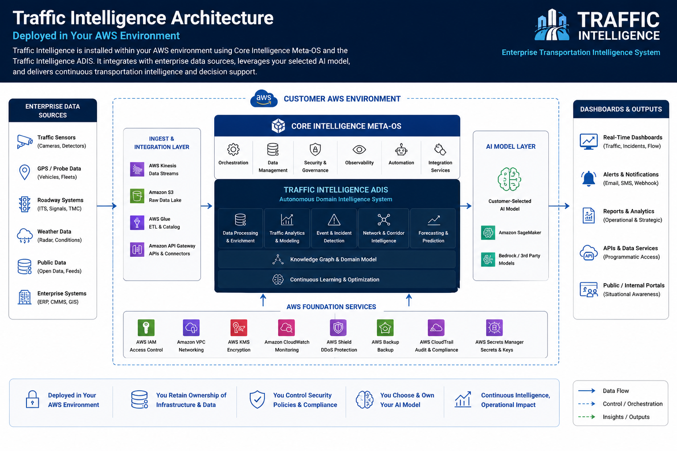Screen dimensions: 677x451
Task: Click the Traffic Intelligence logo
Action: [597, 26]
